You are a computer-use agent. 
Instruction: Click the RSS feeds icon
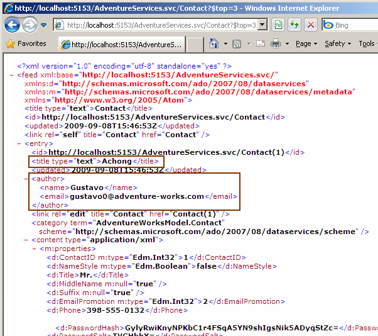[237, 44]
